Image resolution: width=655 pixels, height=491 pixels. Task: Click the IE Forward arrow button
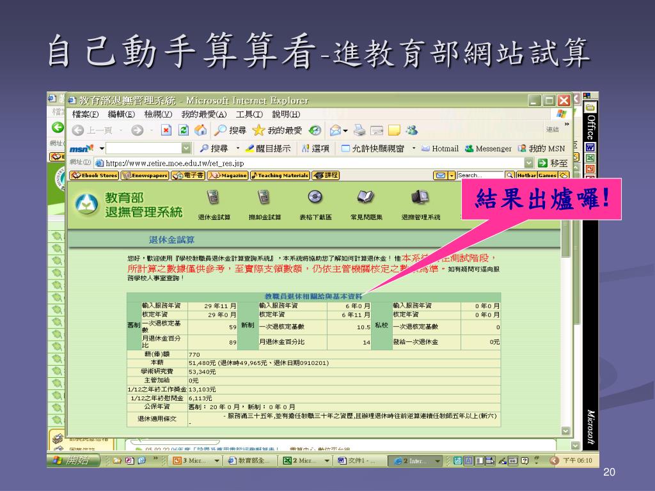137,130
